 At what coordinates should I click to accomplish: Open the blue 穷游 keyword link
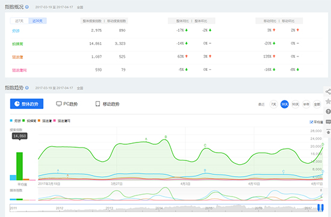click(x=16, y=31)
